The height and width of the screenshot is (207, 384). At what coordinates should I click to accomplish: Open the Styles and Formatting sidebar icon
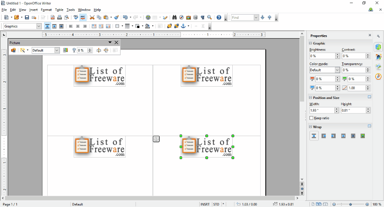pos(378,56)
